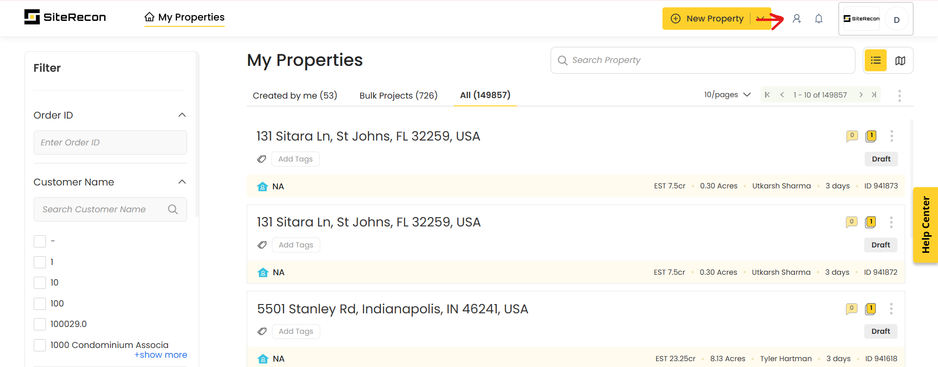Go to next page of properties

(x=861, y=95)
